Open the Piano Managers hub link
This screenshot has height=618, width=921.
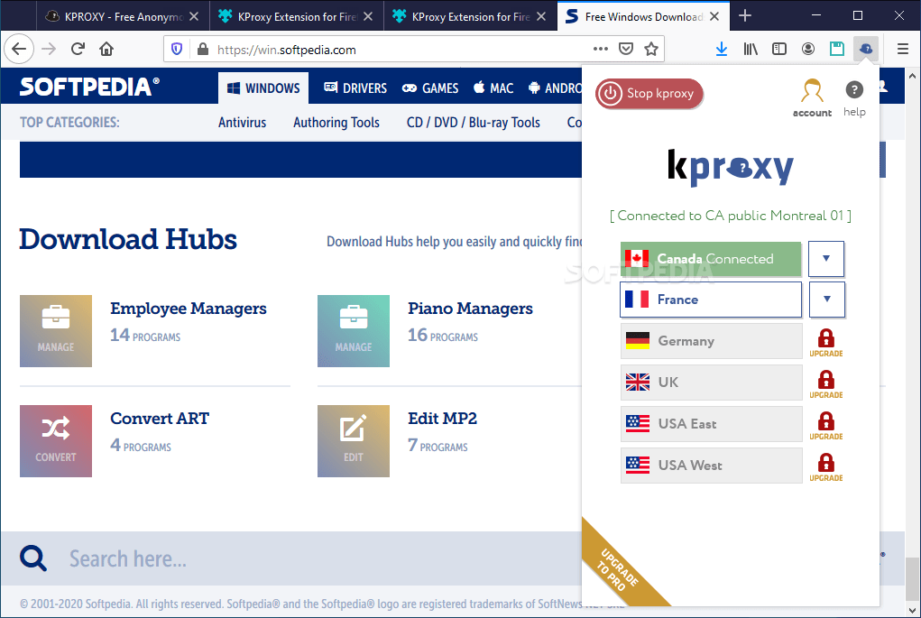click(470, 309)
